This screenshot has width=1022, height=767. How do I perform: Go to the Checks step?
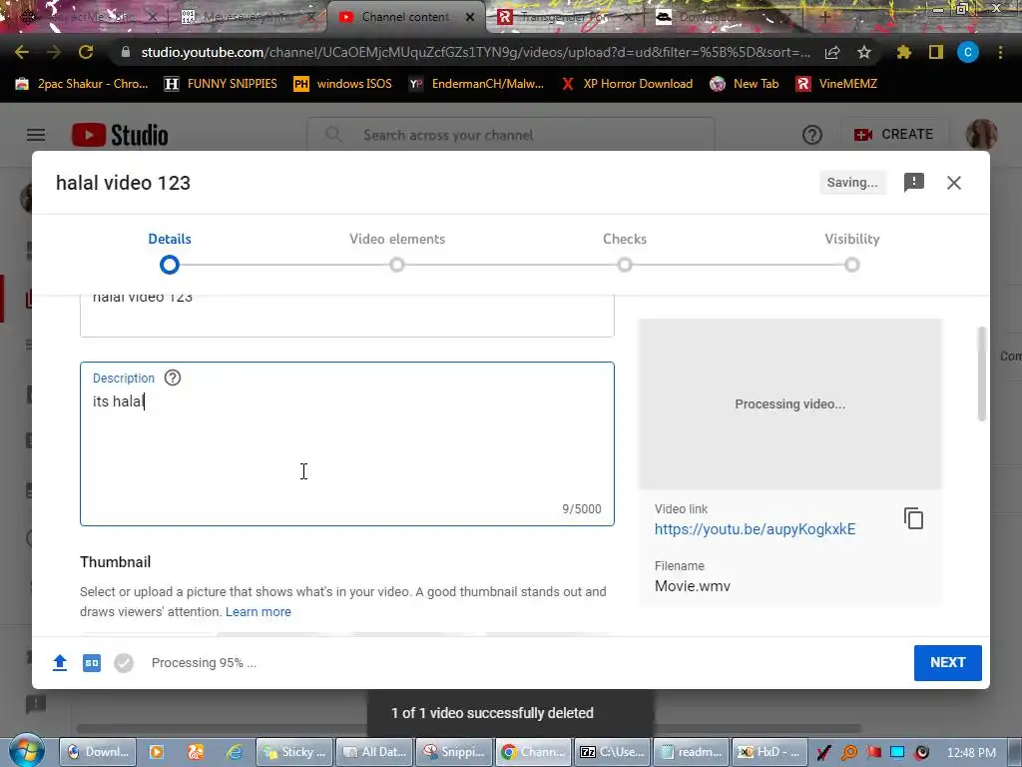tap(625, 251)
